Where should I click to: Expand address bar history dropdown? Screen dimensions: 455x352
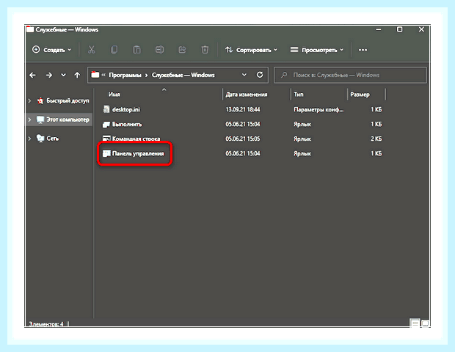[244, 75]
